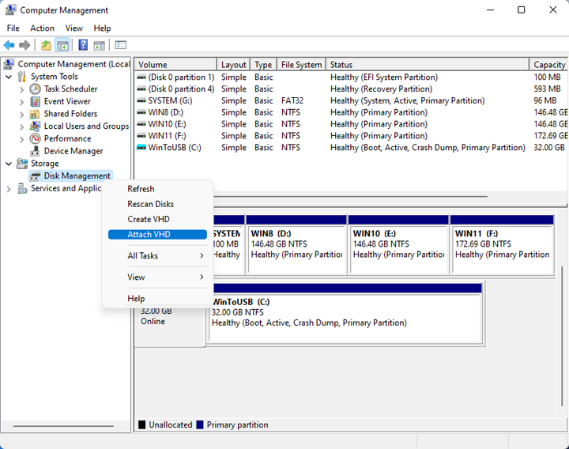Click the volume list horizontal scrollbar
The height and width of the screenshot is (449, 569).
pyautogui.click(x=350, y=197)
